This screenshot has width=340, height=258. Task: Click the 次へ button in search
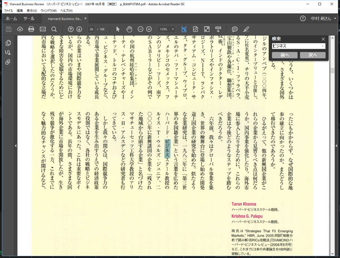[312, 55]
